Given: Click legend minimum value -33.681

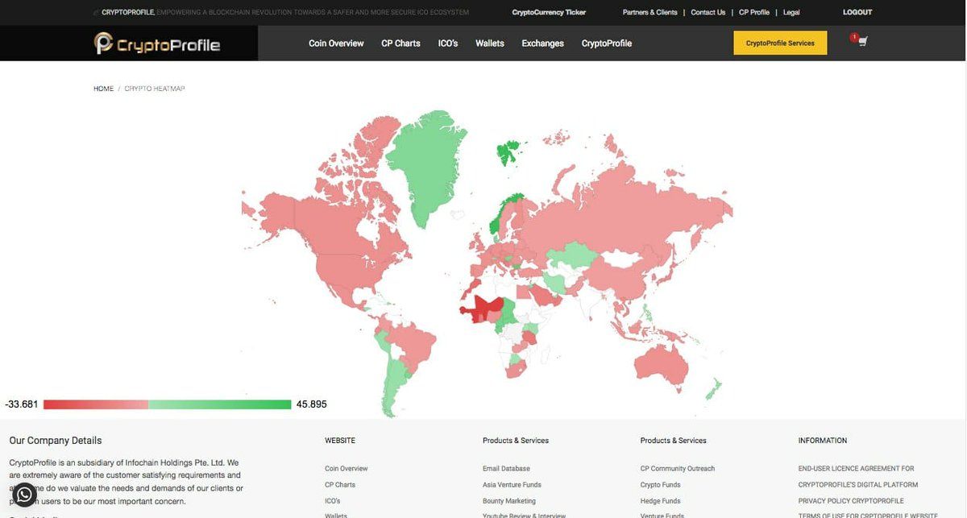Looking at the screenshot, I should click(x=22, y=404).
